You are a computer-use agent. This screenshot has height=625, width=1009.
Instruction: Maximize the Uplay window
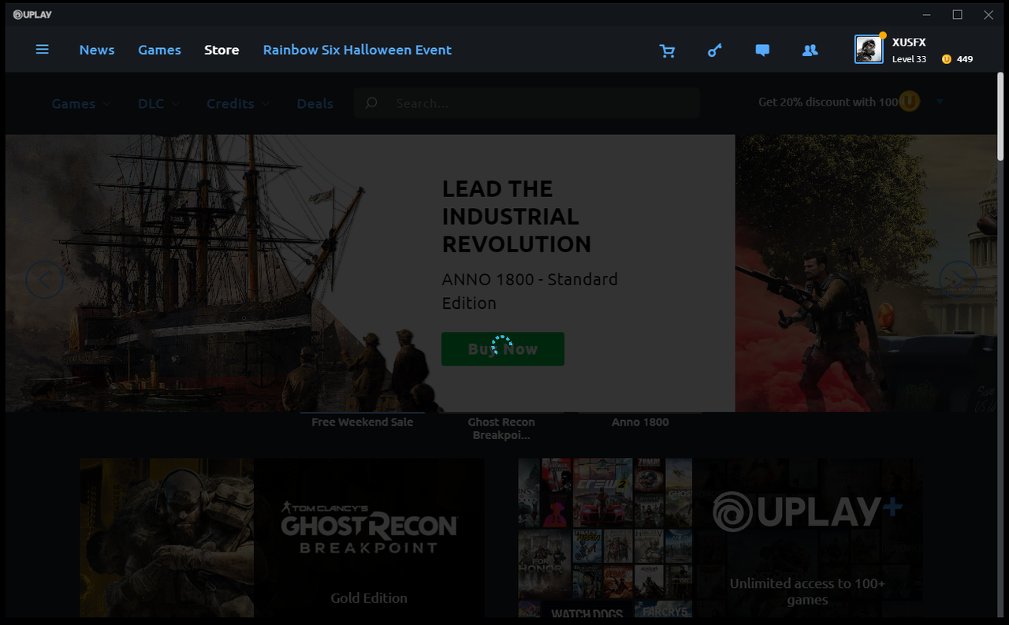pos(958,14)
